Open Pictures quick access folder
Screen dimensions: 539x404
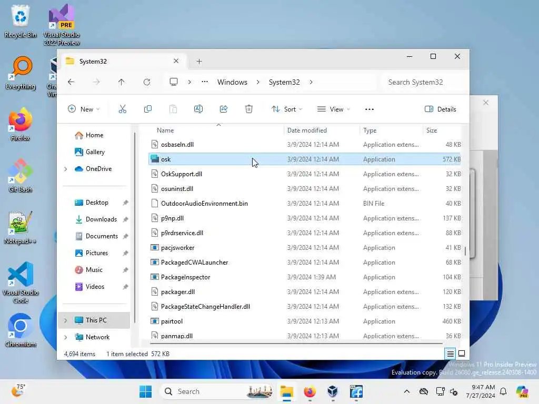click(92, 253)
